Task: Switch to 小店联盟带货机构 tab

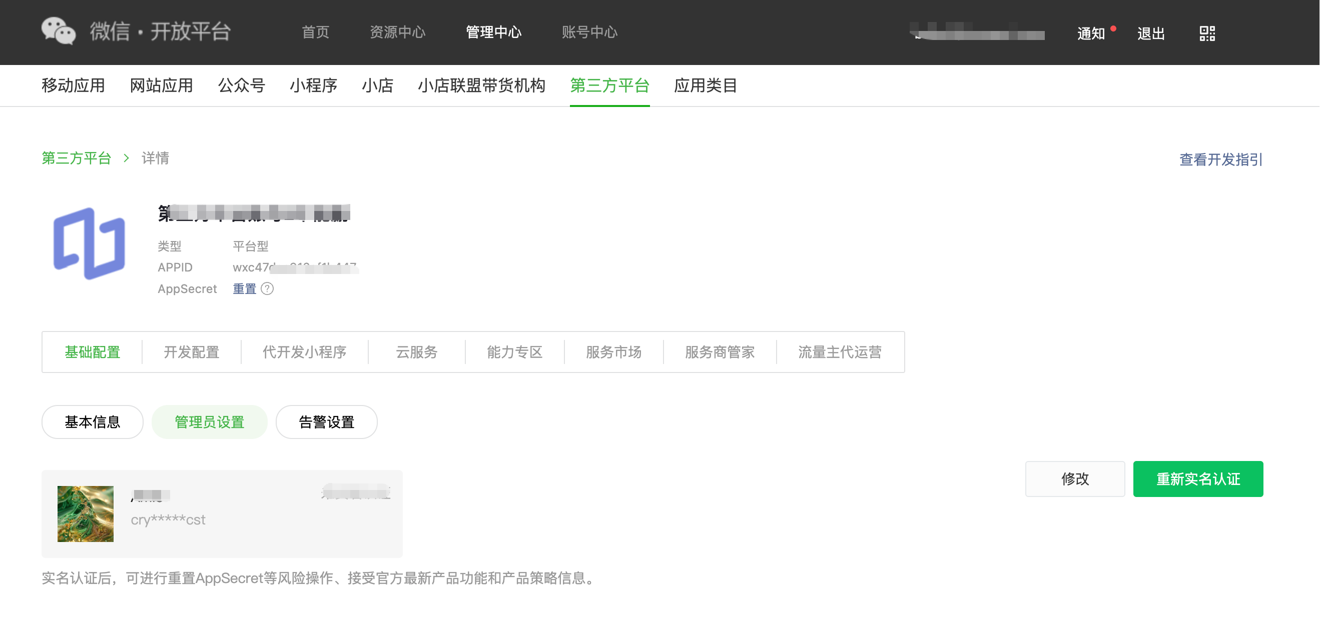Action: pos(482,85)
